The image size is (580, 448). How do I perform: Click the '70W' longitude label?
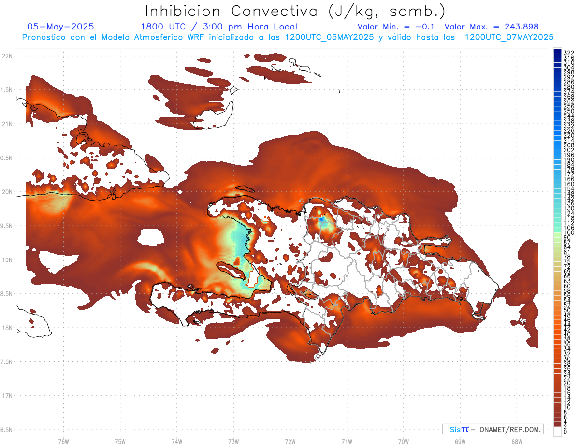[404, 442]
